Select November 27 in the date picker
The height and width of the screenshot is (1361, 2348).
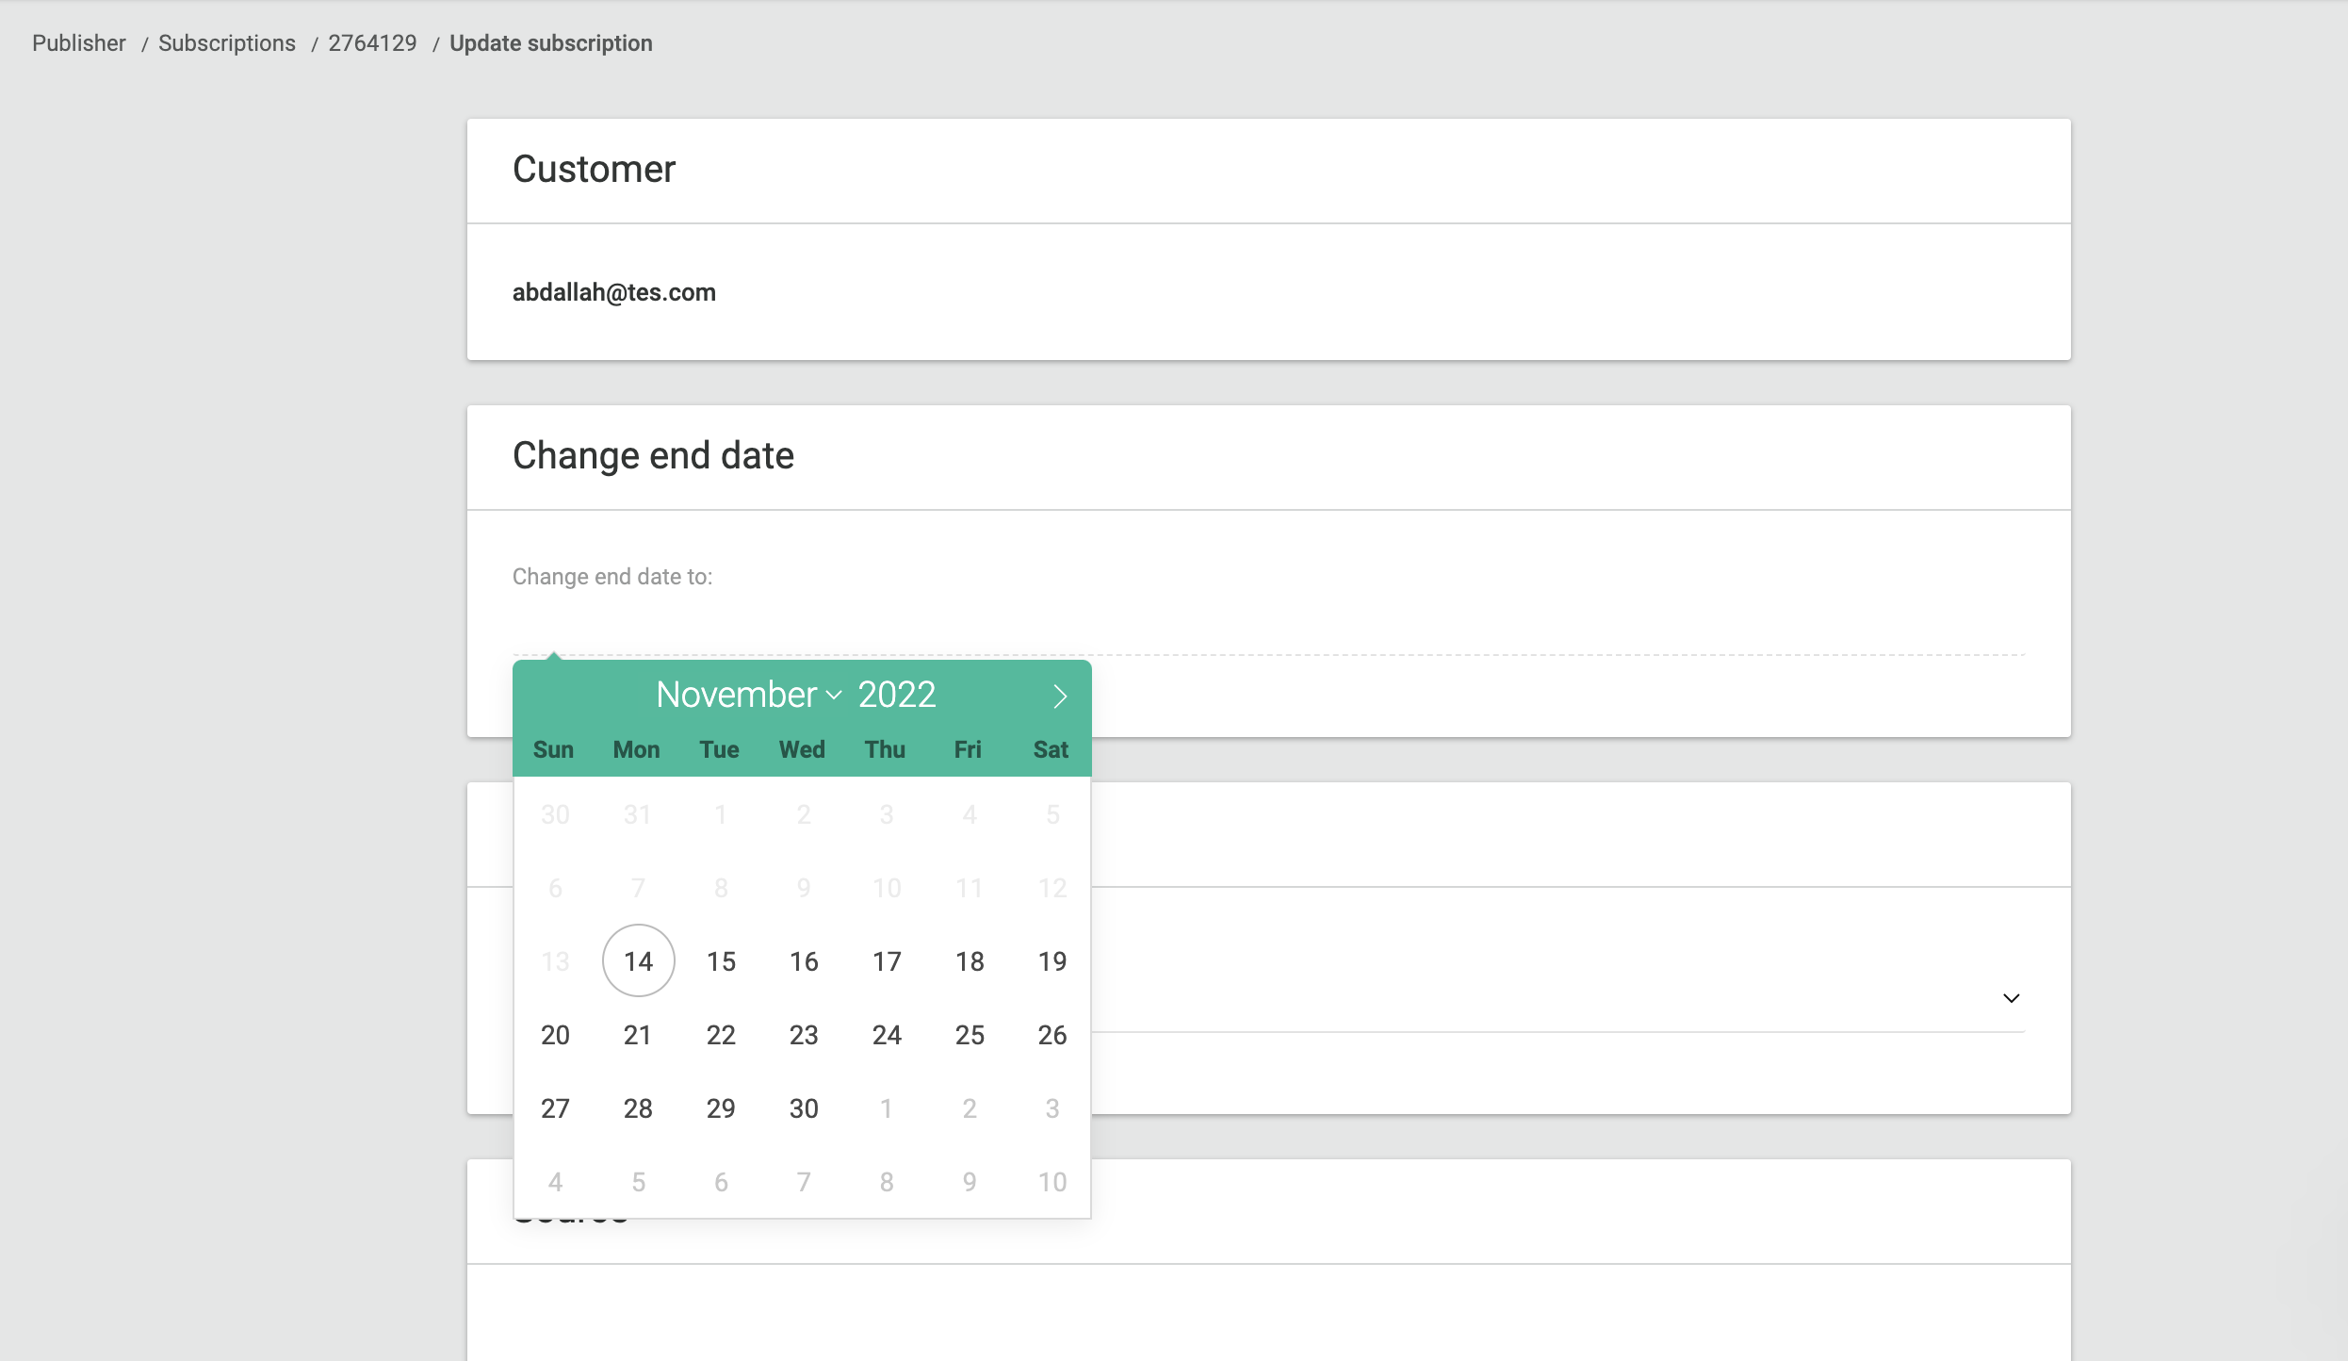555,1108
